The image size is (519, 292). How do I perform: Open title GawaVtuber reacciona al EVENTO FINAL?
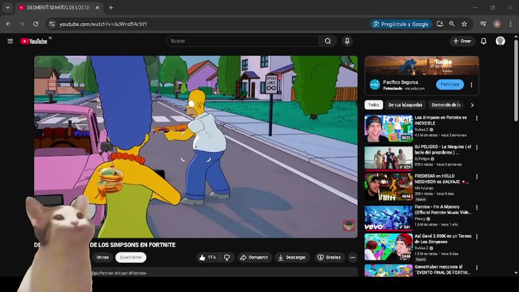[x=443, y=270]
